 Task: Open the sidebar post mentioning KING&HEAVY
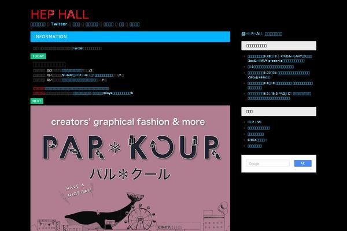click(280, 58)
